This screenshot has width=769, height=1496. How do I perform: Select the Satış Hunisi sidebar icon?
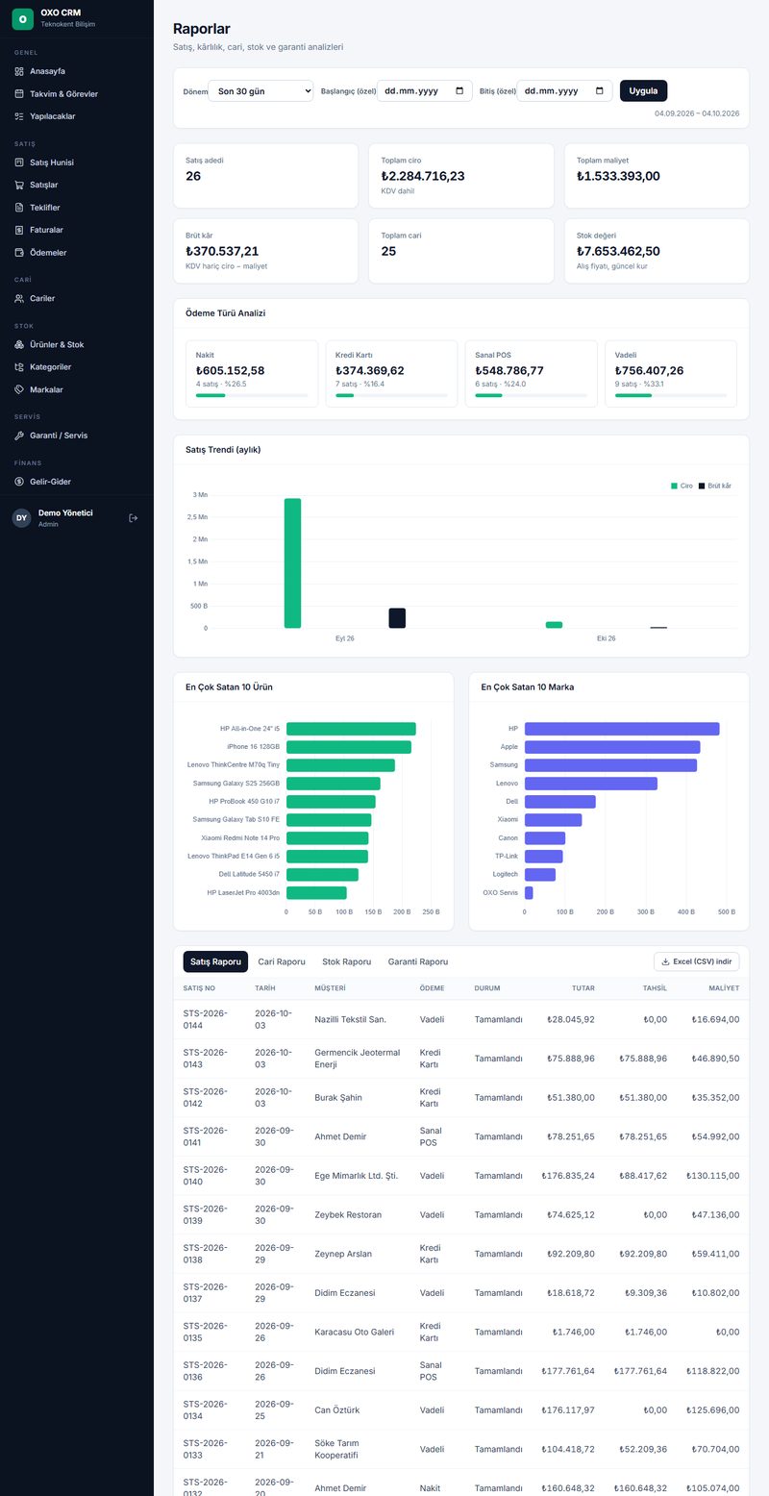point(19,162)
